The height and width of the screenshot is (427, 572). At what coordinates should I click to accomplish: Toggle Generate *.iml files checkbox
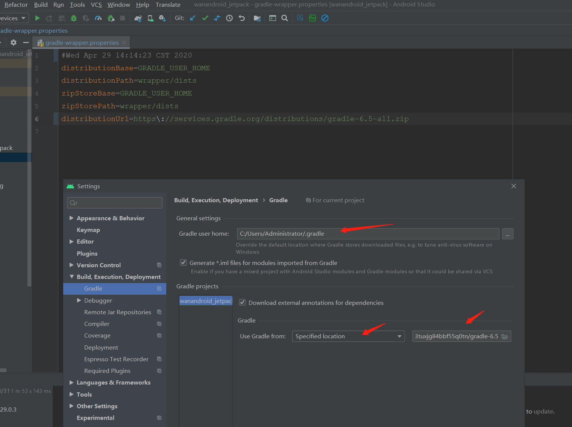tap(184, 263)
